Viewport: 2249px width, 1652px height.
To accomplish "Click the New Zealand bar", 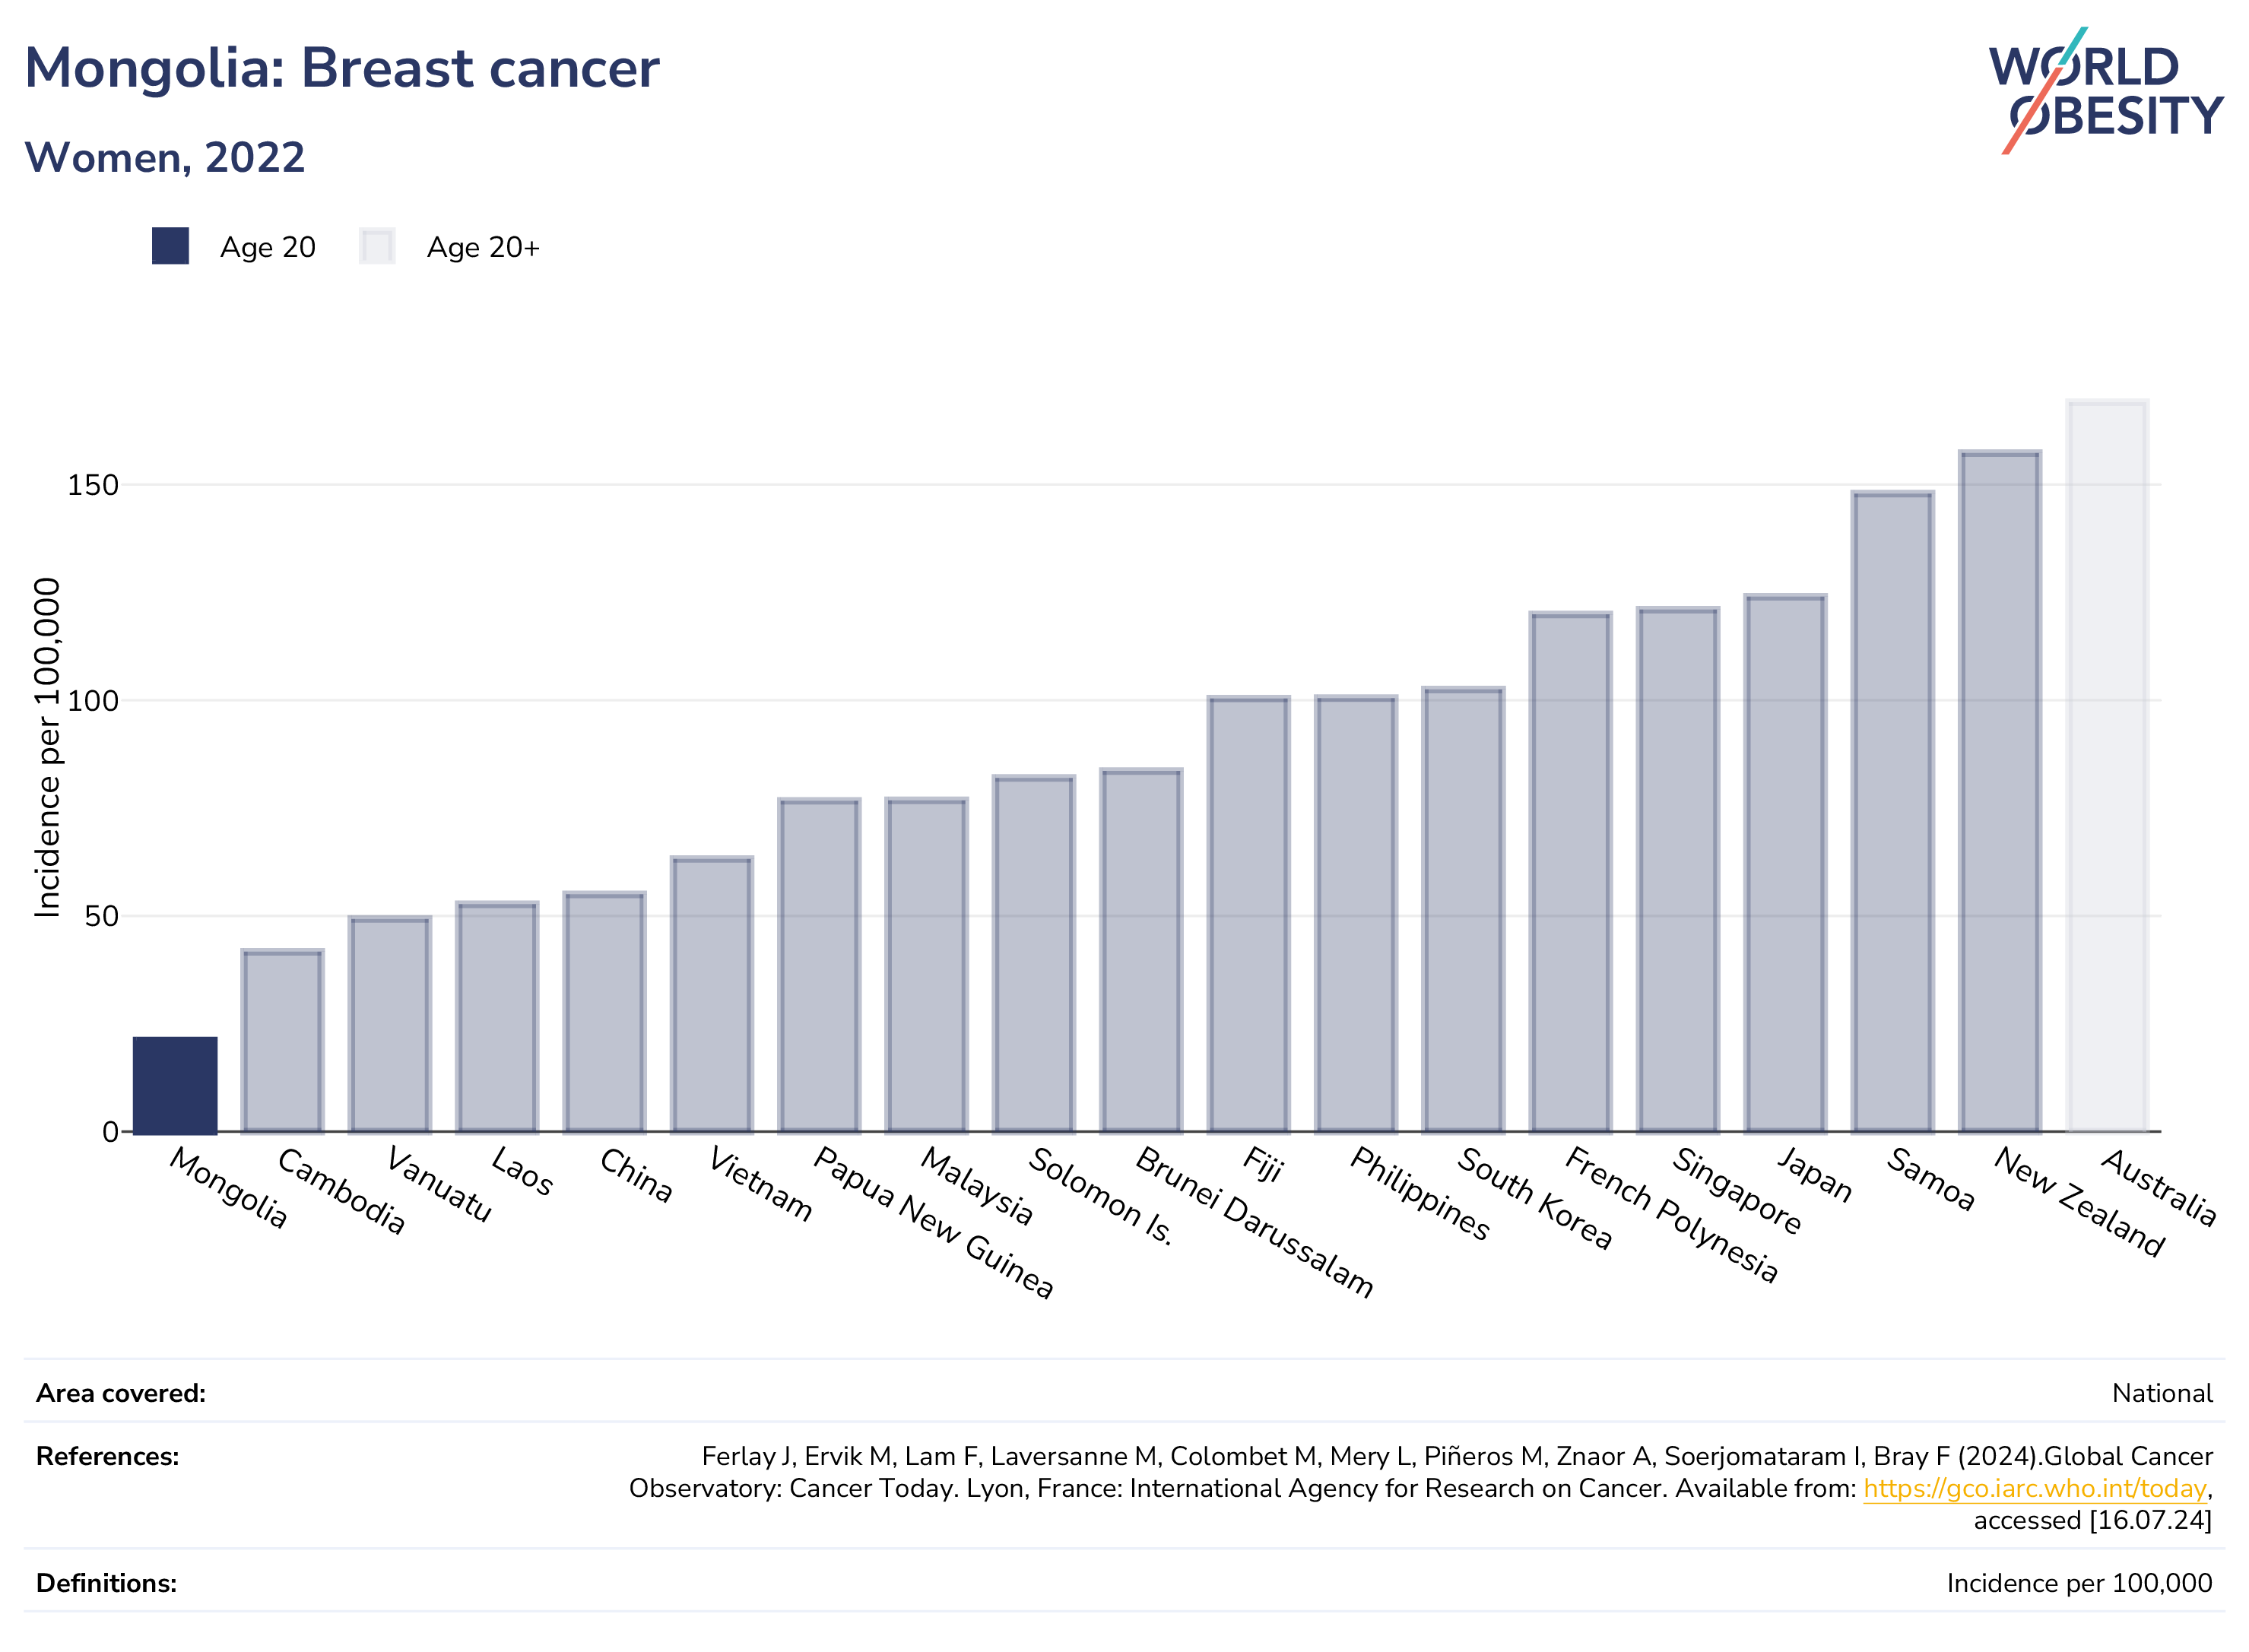I will pos(2000,792).
